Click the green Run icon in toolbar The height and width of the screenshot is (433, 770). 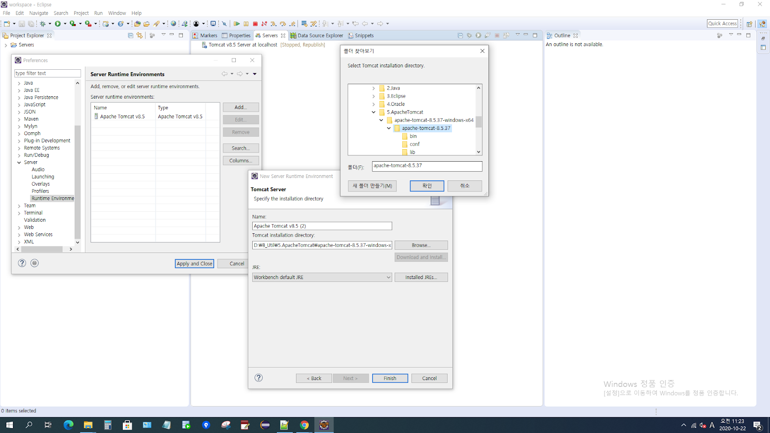click(x=58, y=24)
